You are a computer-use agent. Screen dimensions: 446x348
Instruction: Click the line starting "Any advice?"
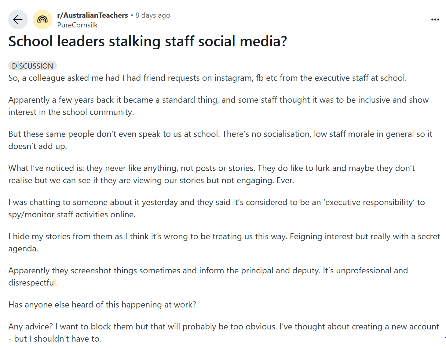223,327
